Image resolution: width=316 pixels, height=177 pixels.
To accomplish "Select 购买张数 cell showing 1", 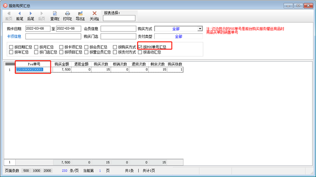I will click(175, 70).
